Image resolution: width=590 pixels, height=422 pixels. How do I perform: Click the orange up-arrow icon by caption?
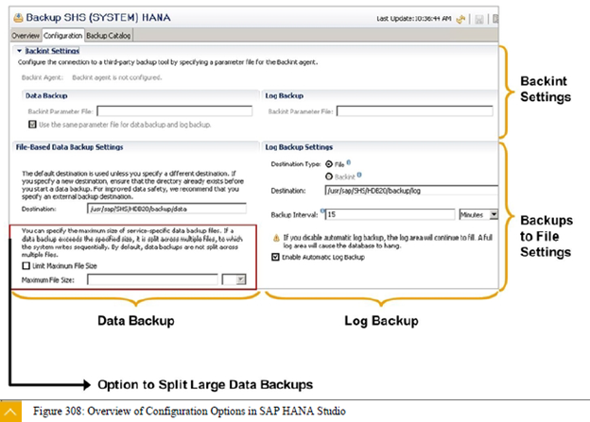pos(10,412)
